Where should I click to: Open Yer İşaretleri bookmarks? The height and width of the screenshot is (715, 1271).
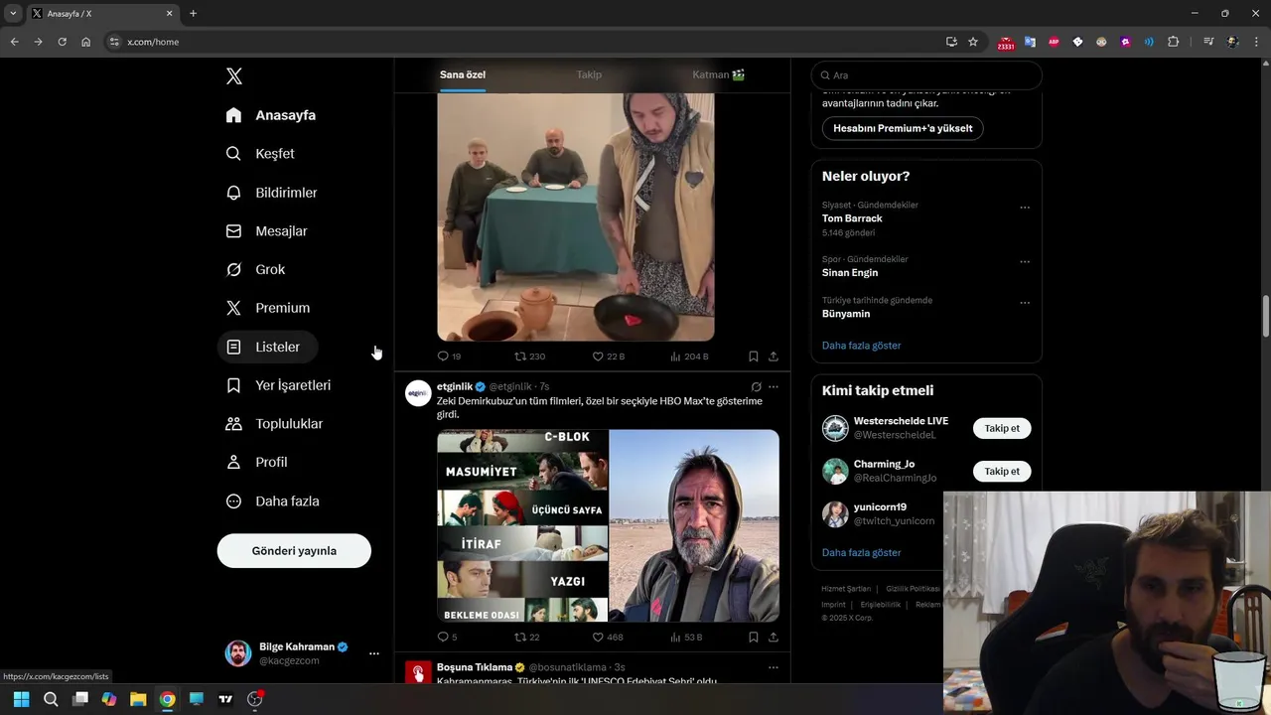coord(278,385)
